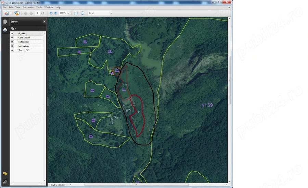Click the zoom out button

pyautogui.click(x=51, y=13)
